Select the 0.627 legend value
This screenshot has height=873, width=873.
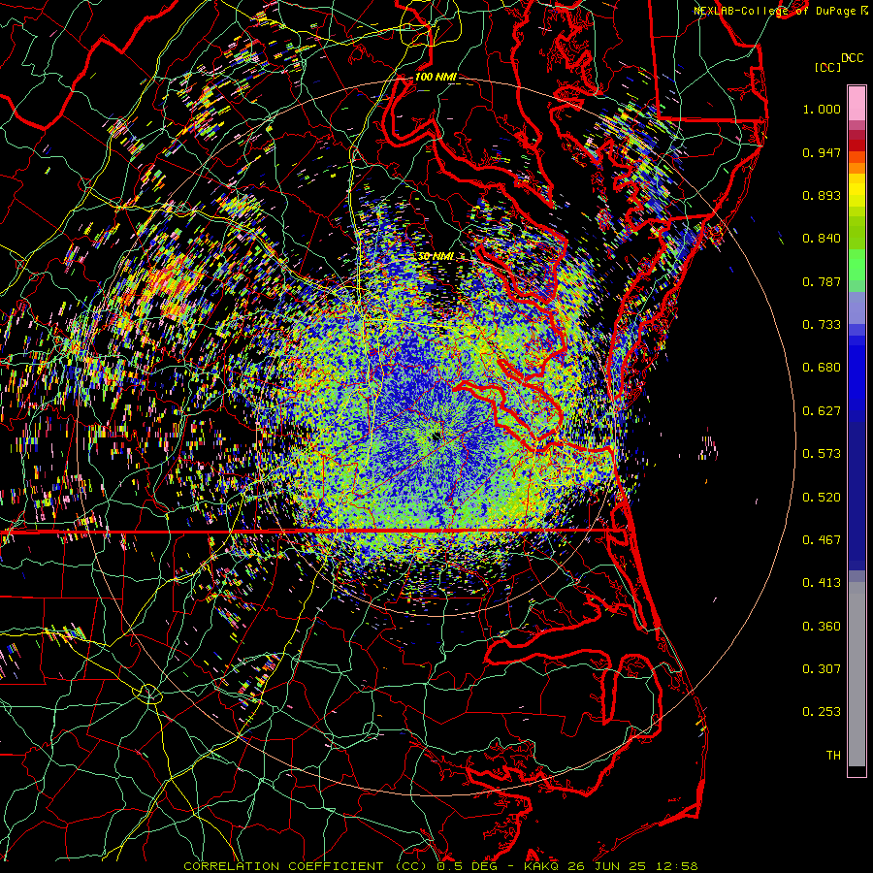click(x=822, y=411)
